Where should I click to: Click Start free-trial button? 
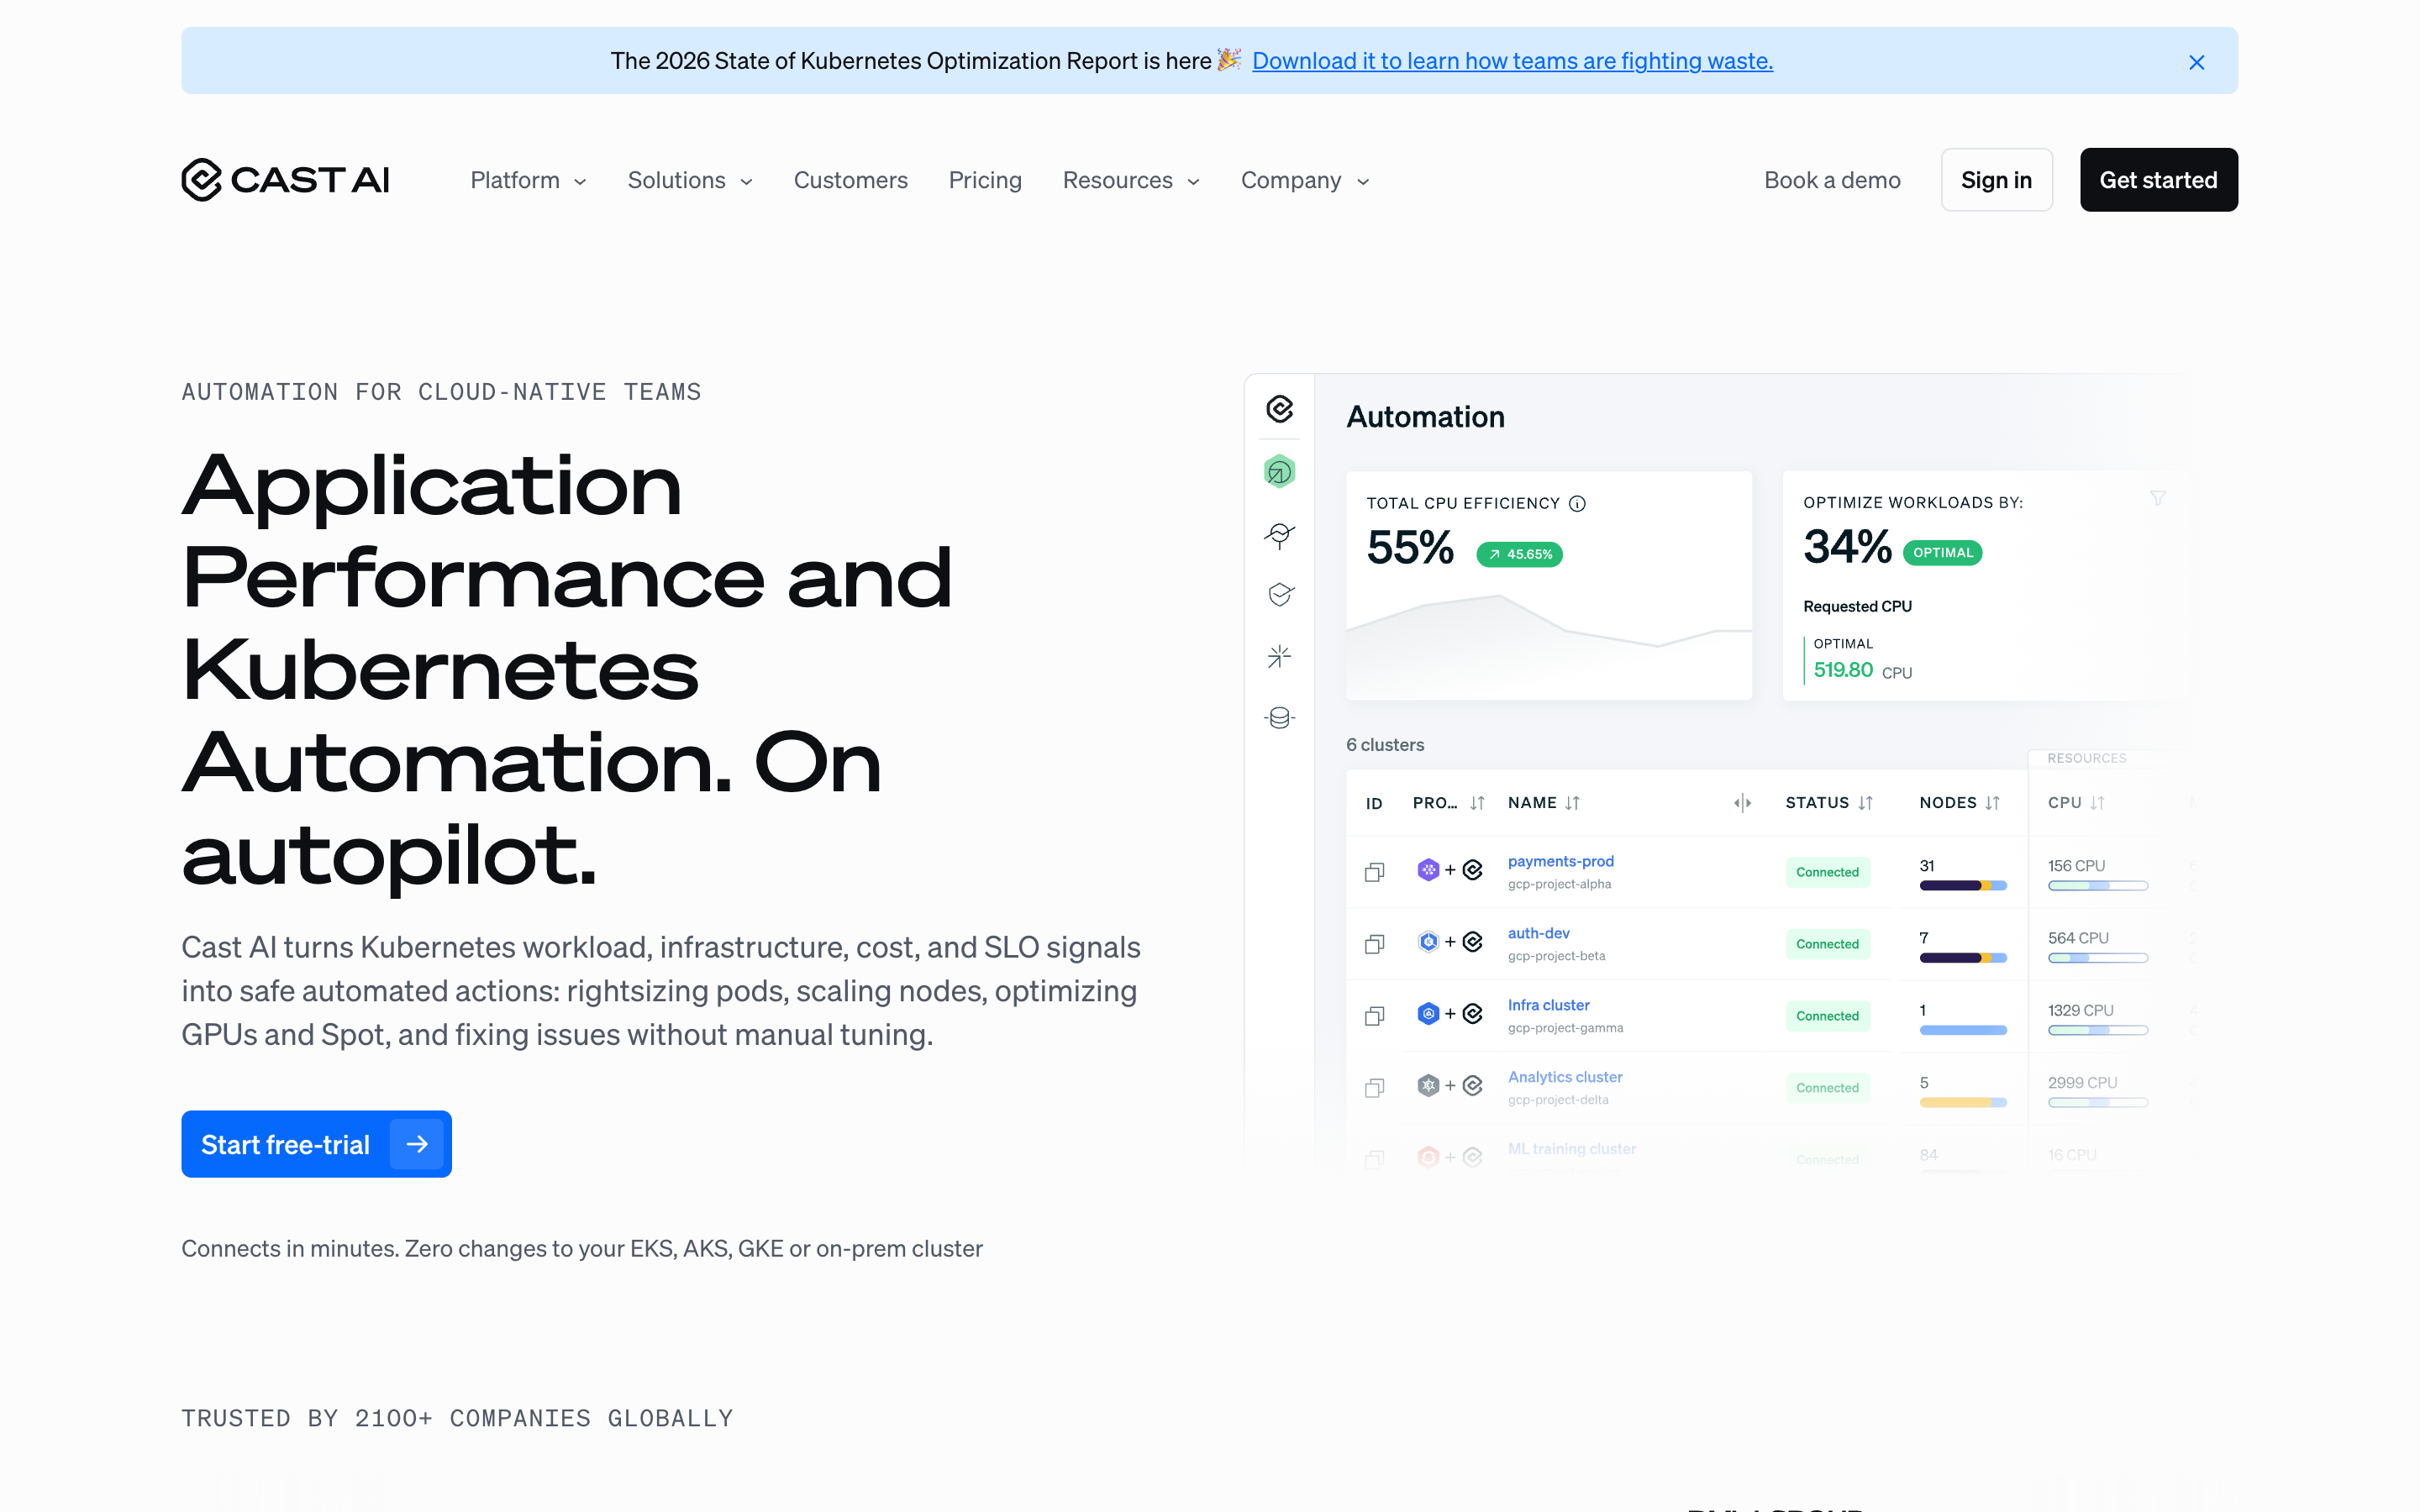316,1144
